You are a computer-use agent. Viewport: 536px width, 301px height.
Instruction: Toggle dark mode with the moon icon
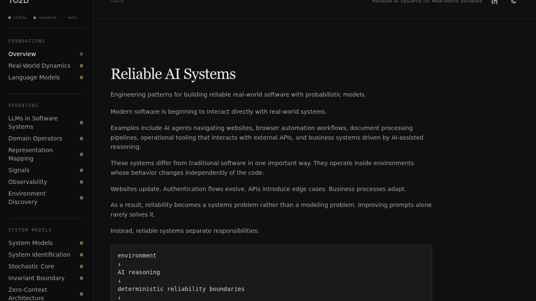pyautogui.click(x=514, y=1)
